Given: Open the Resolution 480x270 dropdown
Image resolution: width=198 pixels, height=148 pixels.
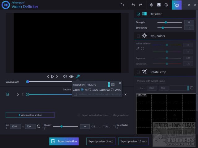Looking at the screenshot, I should point(109,84).
